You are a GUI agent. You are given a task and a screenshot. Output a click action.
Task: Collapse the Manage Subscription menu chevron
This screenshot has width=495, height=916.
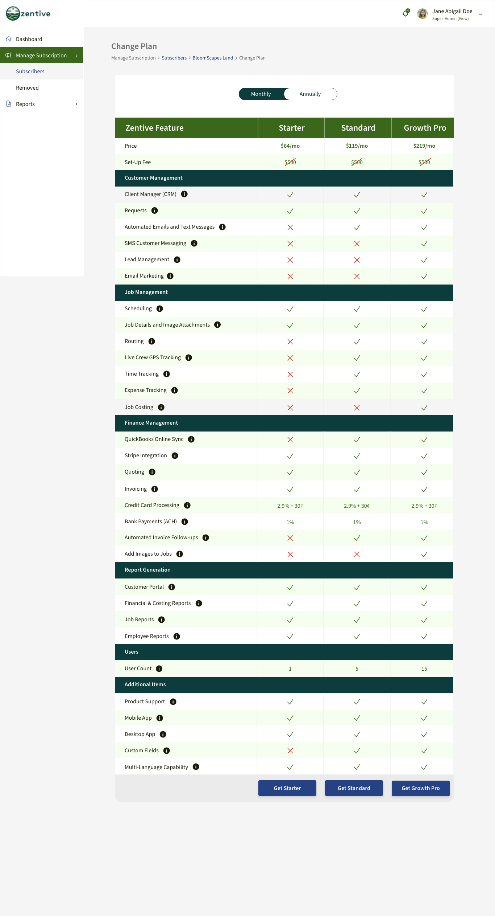pyautogui.click(x=76, y=56)
